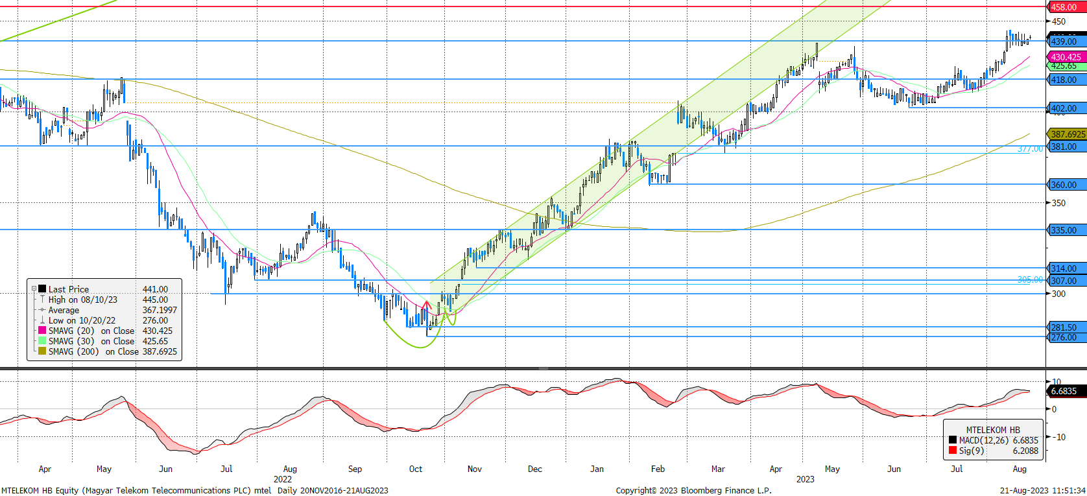This screenshot has height=496, width=1087.
Task: Click the blue 439.00 price axis tag
Action: click(1066, 41)
